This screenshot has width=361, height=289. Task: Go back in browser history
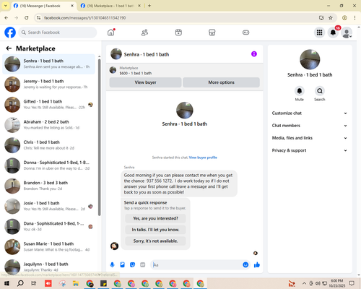[x=6, y=17]
